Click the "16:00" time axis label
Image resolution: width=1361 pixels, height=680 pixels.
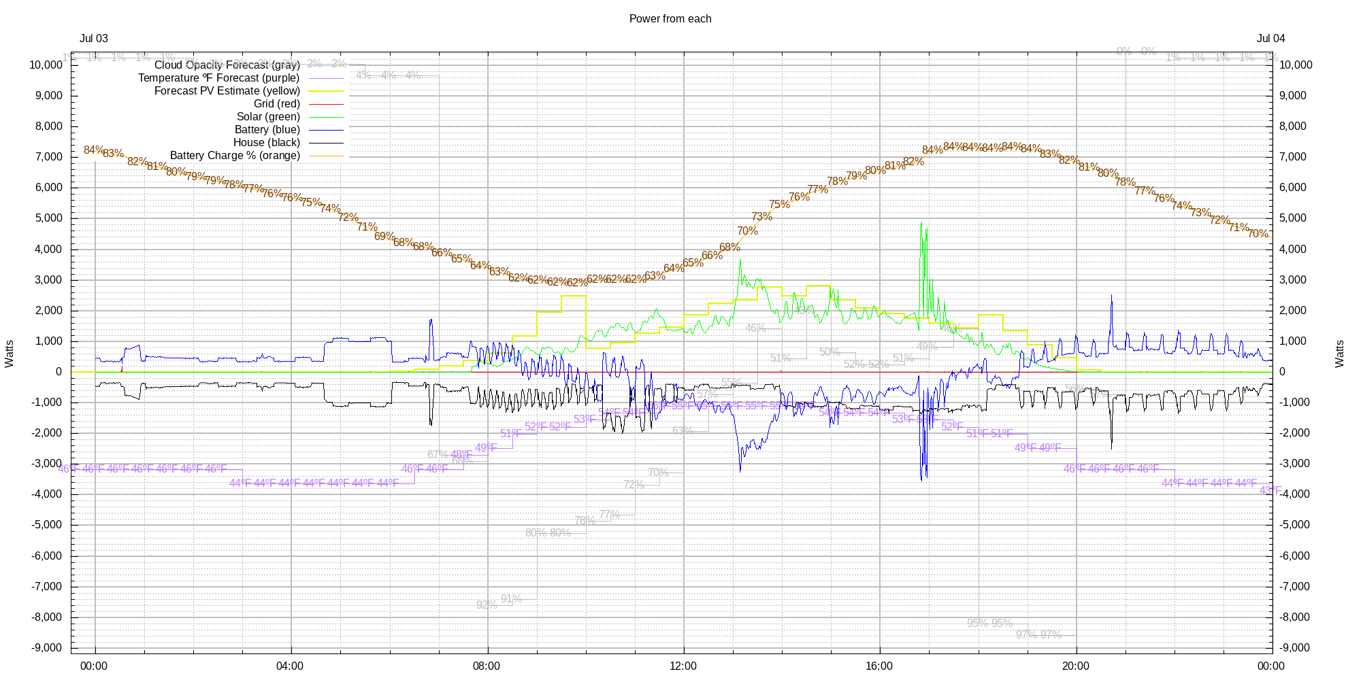pyautogui.click(x=879, y=666)
